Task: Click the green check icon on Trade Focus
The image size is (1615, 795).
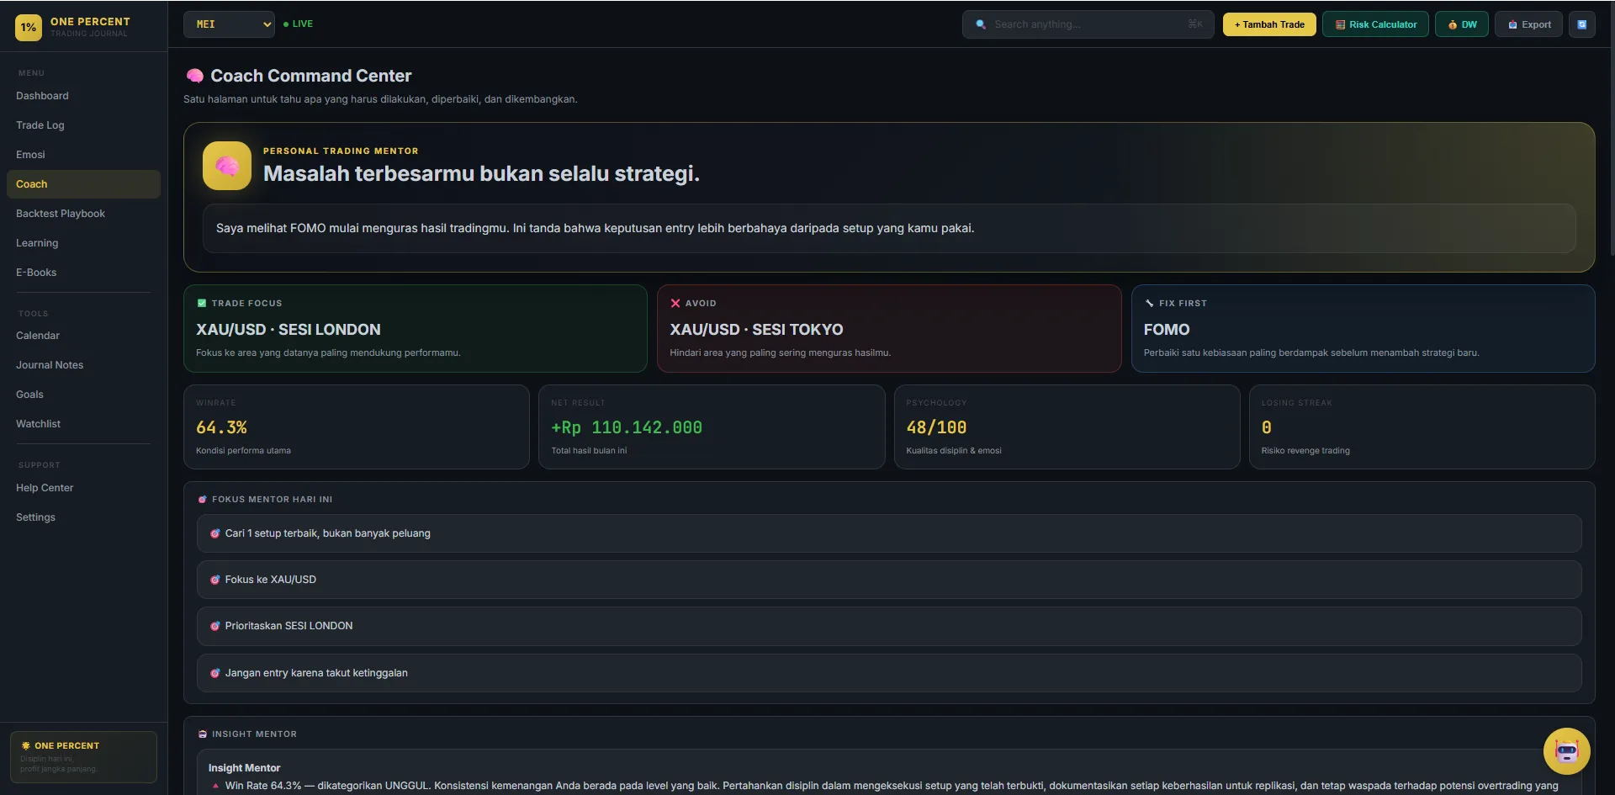Action: [202, 303]
